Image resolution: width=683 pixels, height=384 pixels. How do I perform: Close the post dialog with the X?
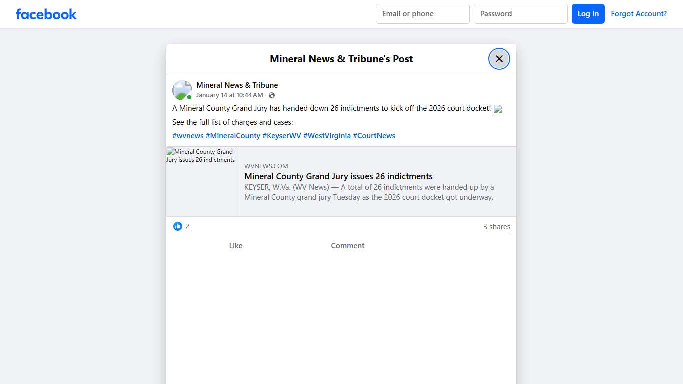[x=499, y=58]
